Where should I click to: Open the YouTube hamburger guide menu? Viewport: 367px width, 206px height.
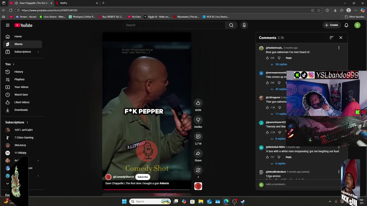8,25
